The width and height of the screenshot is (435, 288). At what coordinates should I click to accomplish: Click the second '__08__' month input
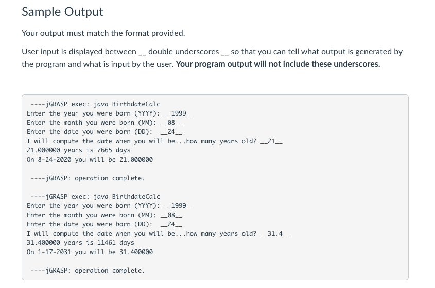(172, 215)
